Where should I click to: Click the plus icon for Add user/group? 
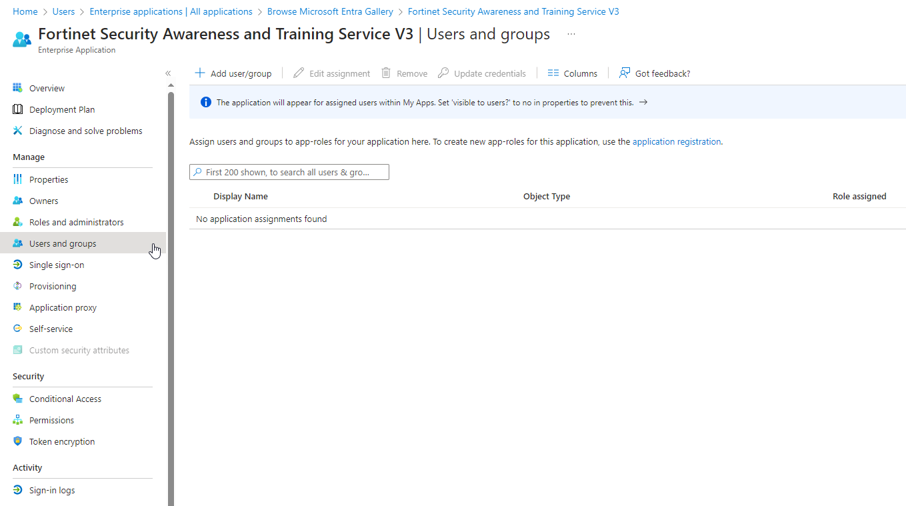click(x=199, y=73)
